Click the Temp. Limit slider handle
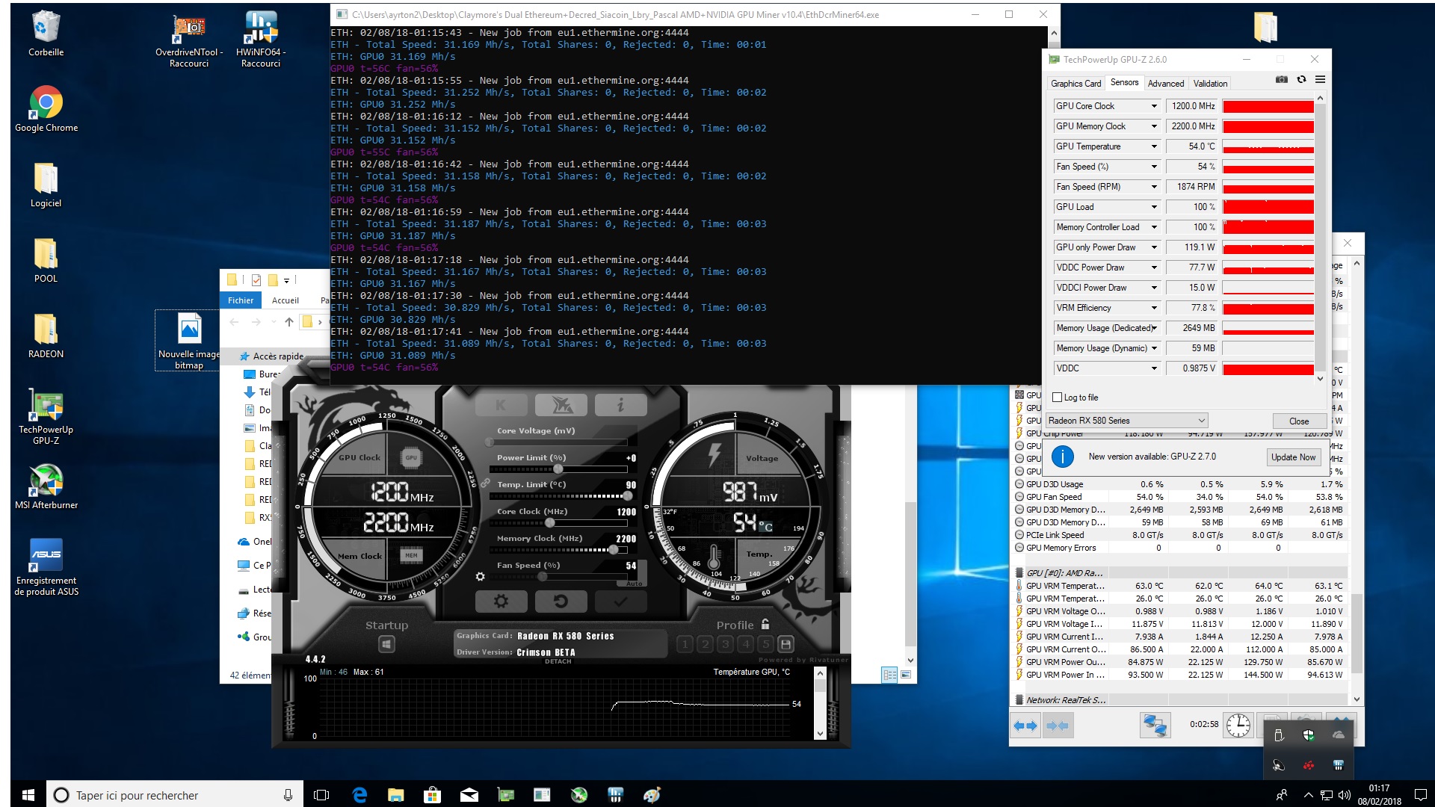This screenshot has width=1435, height=807. pos(627,496)
